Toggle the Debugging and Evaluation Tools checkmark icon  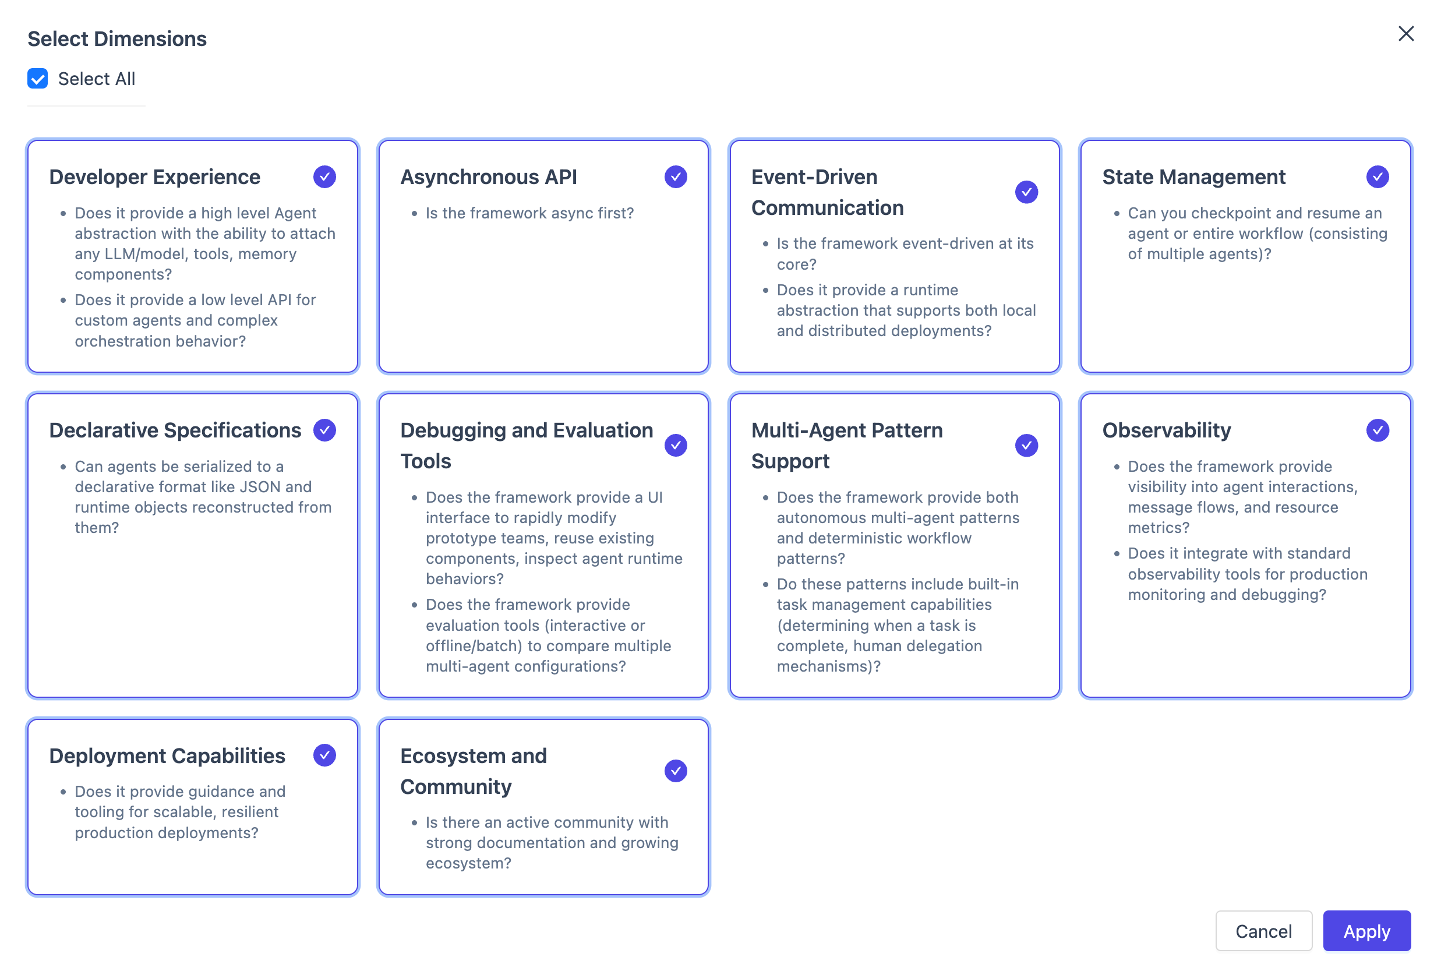coord(676,444)
